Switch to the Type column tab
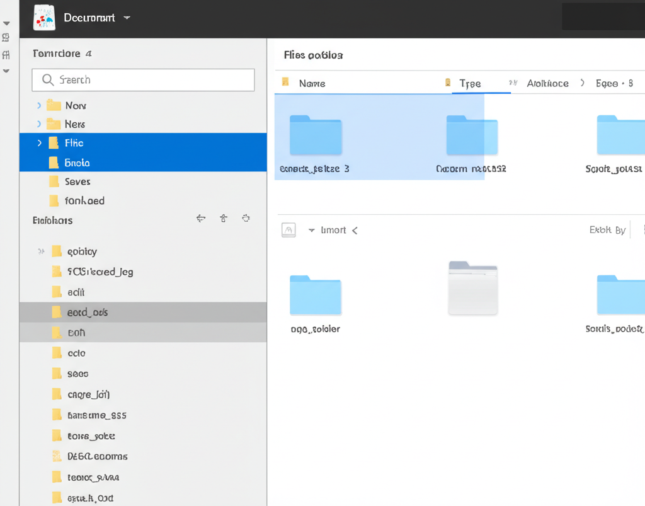 (x=470, y=83)
